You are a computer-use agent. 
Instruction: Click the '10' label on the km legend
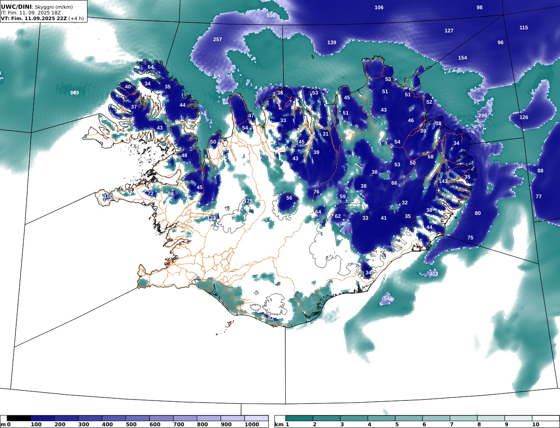tap(535, 425)
